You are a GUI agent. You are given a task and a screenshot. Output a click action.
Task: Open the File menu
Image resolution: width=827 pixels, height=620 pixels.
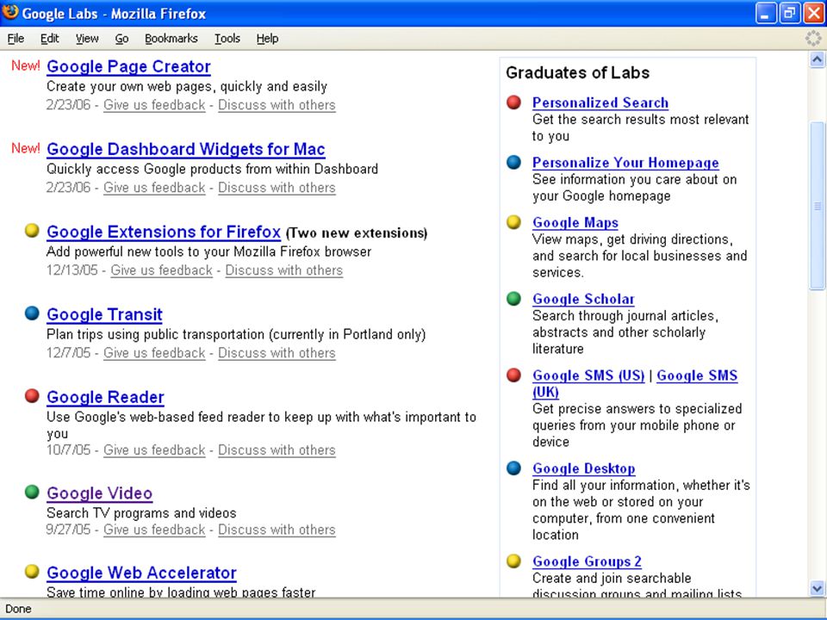coord(16,39)
